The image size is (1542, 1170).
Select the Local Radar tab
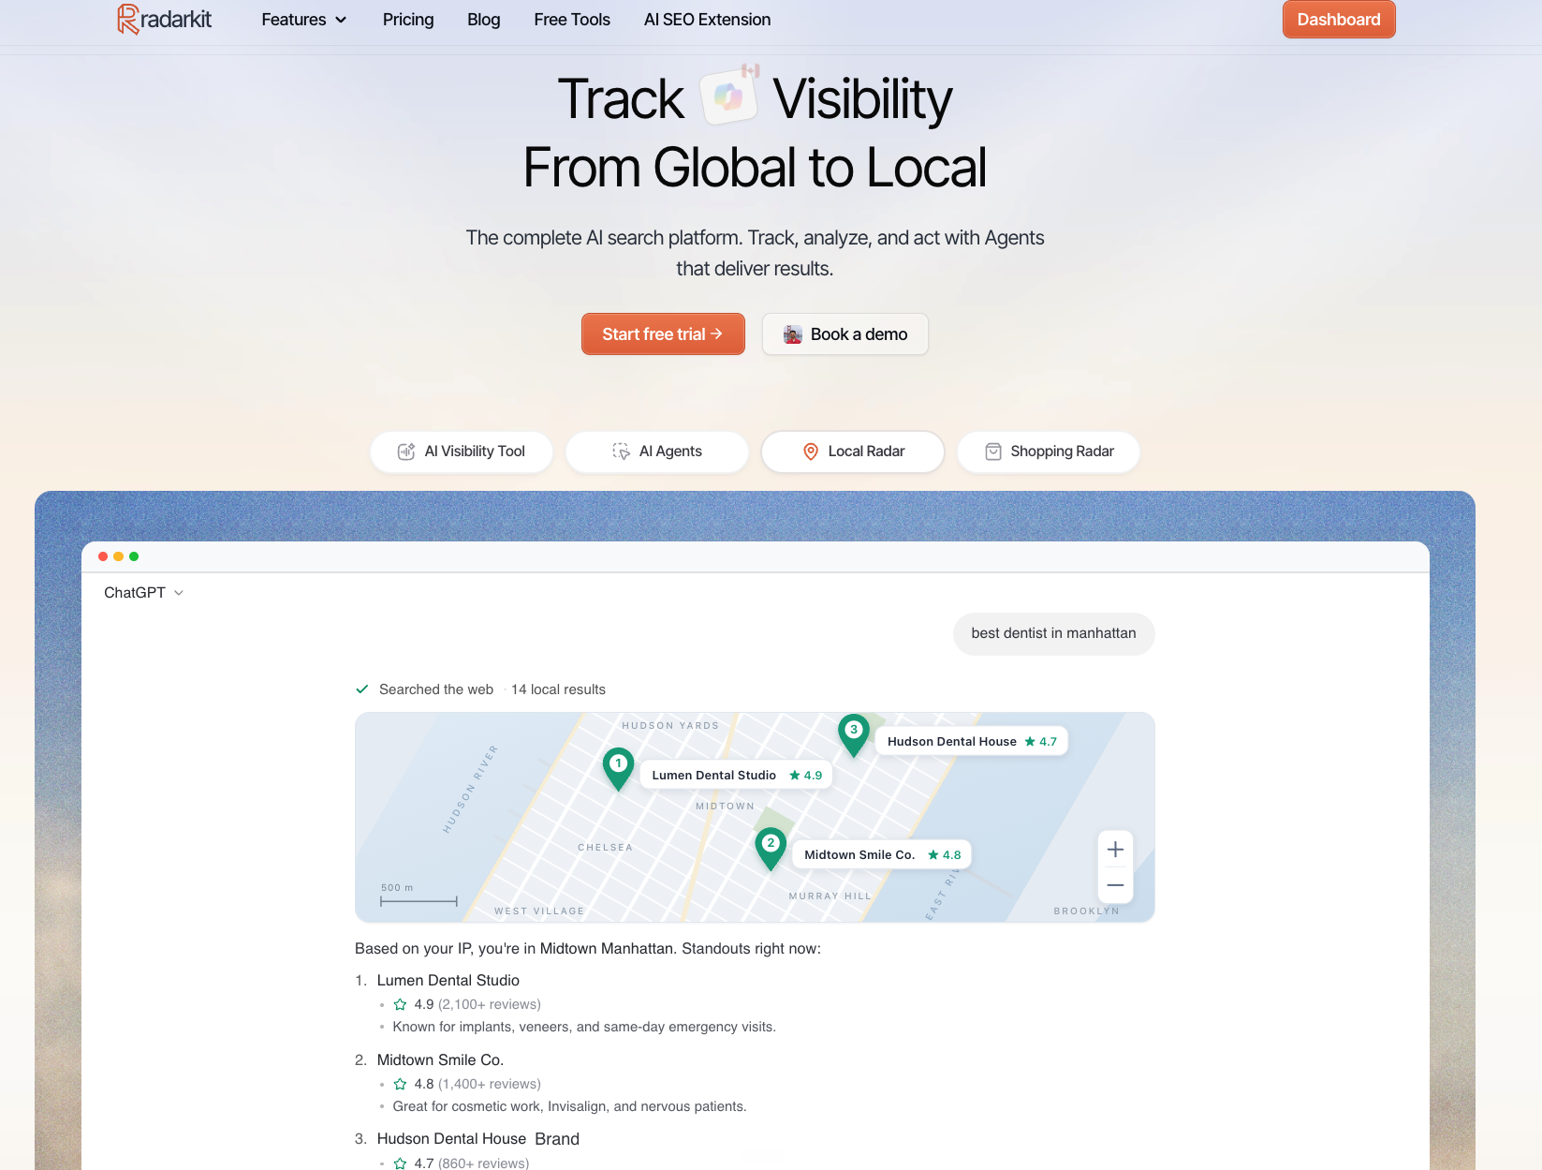(x=853, y=452)
